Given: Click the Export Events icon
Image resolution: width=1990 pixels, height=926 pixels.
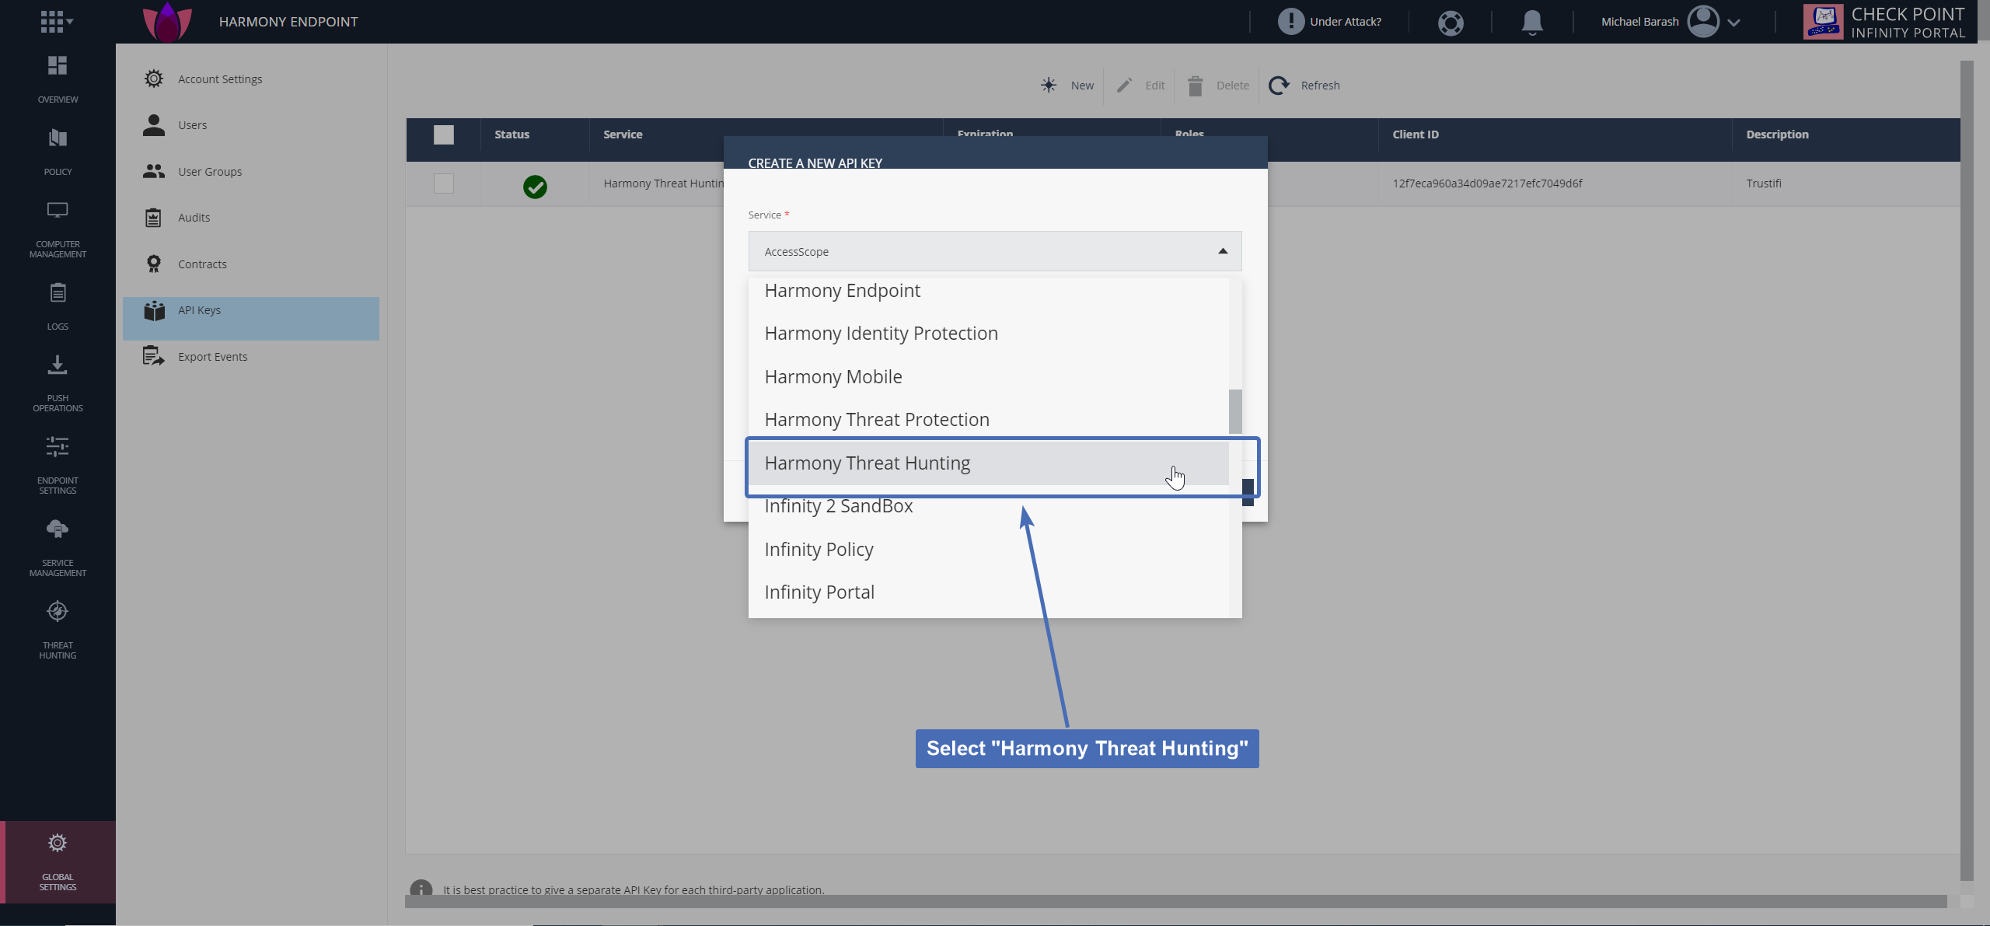Looking at the screenshot, I should coord(154,356).
